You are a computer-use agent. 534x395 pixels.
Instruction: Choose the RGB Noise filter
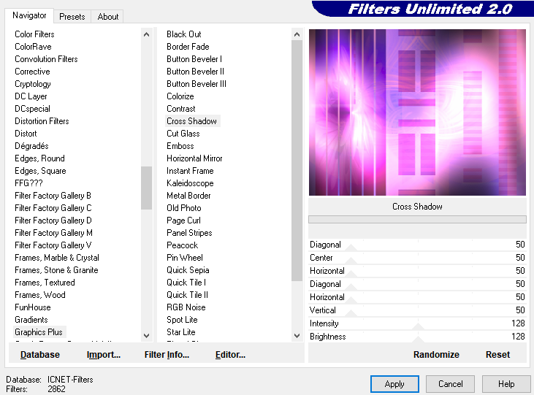pos(186,307)
